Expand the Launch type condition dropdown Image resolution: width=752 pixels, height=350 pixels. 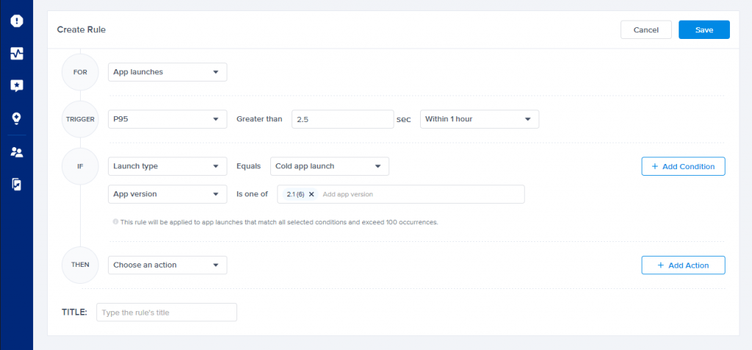[167, 166]
